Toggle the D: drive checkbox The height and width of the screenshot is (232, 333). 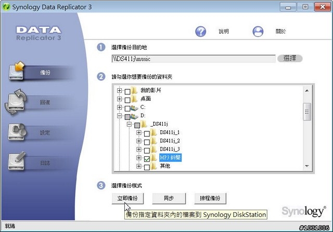(x=127, y=117)
